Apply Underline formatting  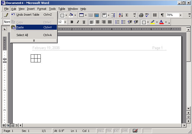click(84, 22)
